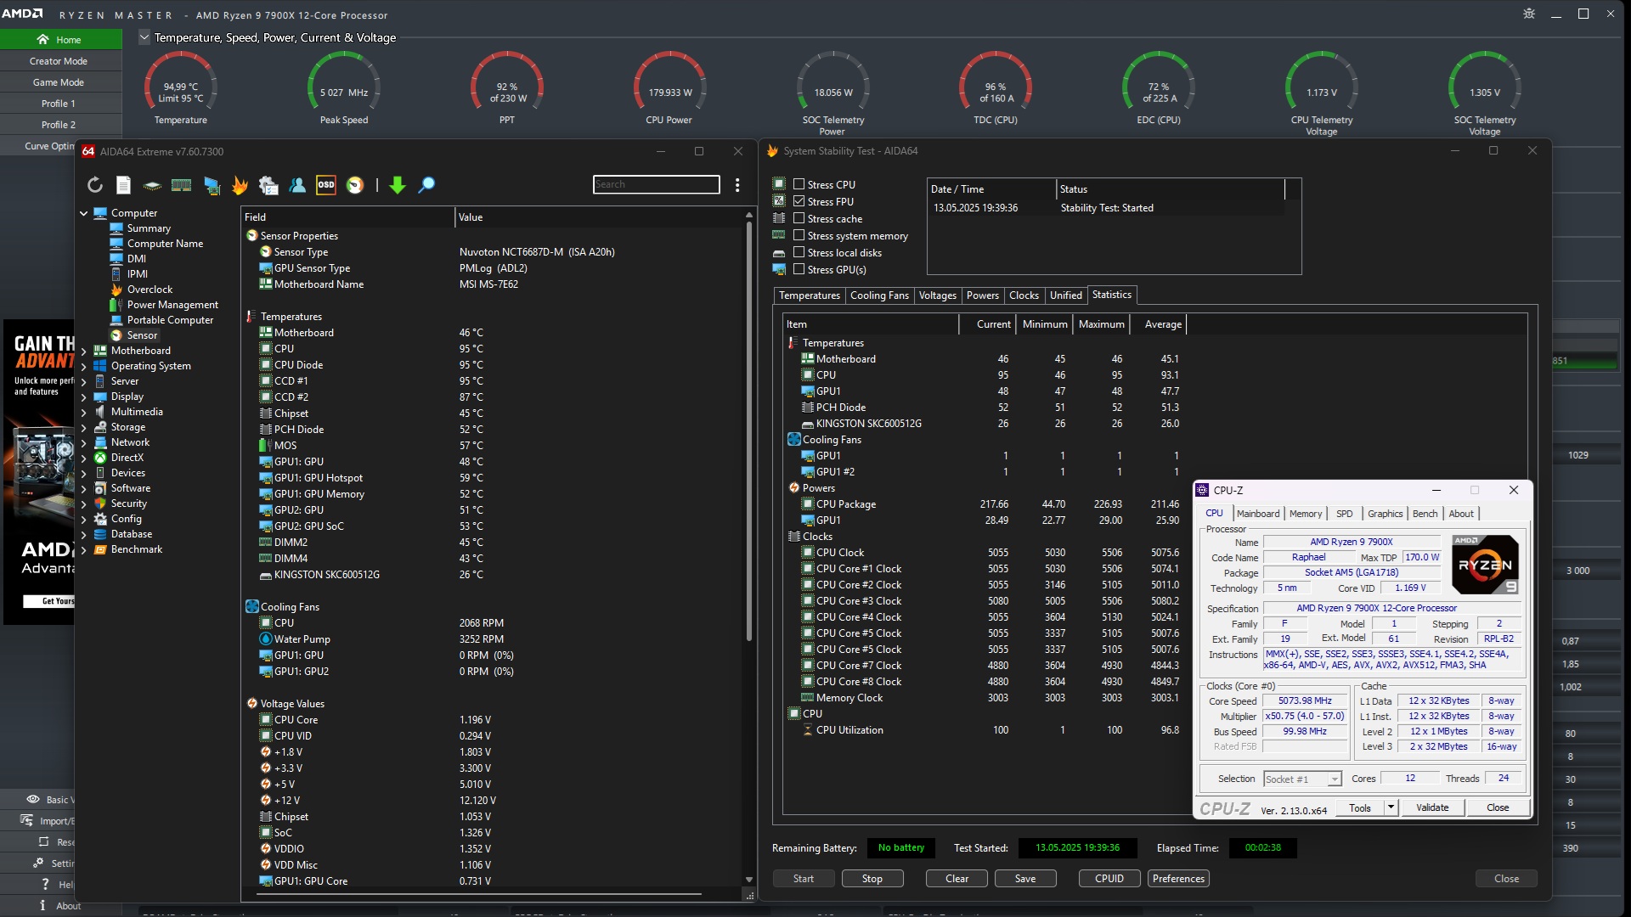The height and width of the screenshot is (917, 1631).
Task: Click the Ryzen Master Home icon
Action: point(42,39)
